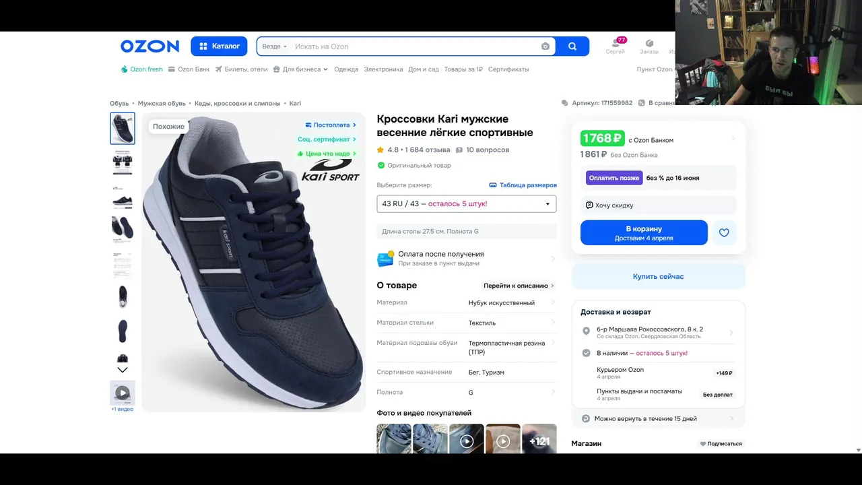Expand the Бег, Туризм row
This screenshot has width=862, height=485.
[x=467, y=373]
